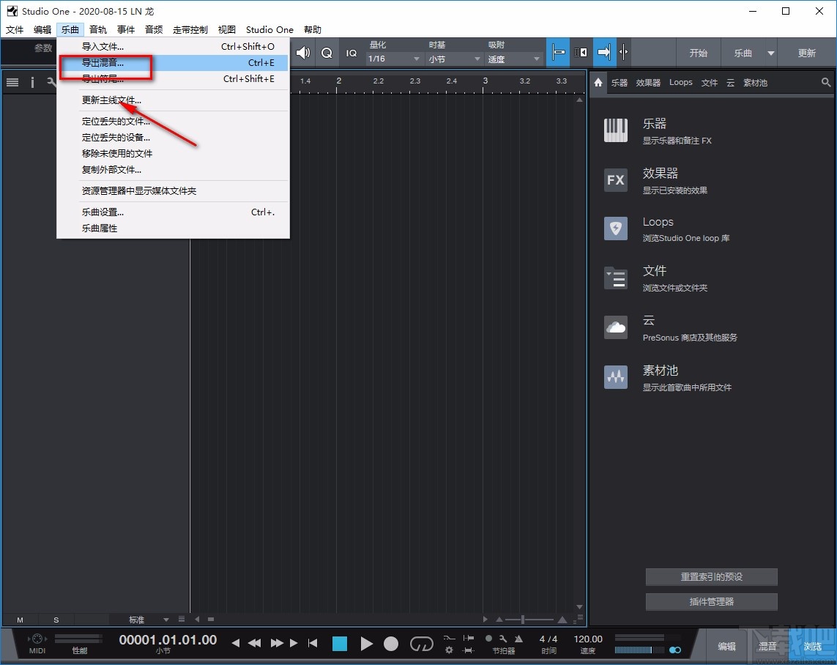Toggle the ripple edit film-strip icon
Screen dimensions: 837x665
coord(580,52)
